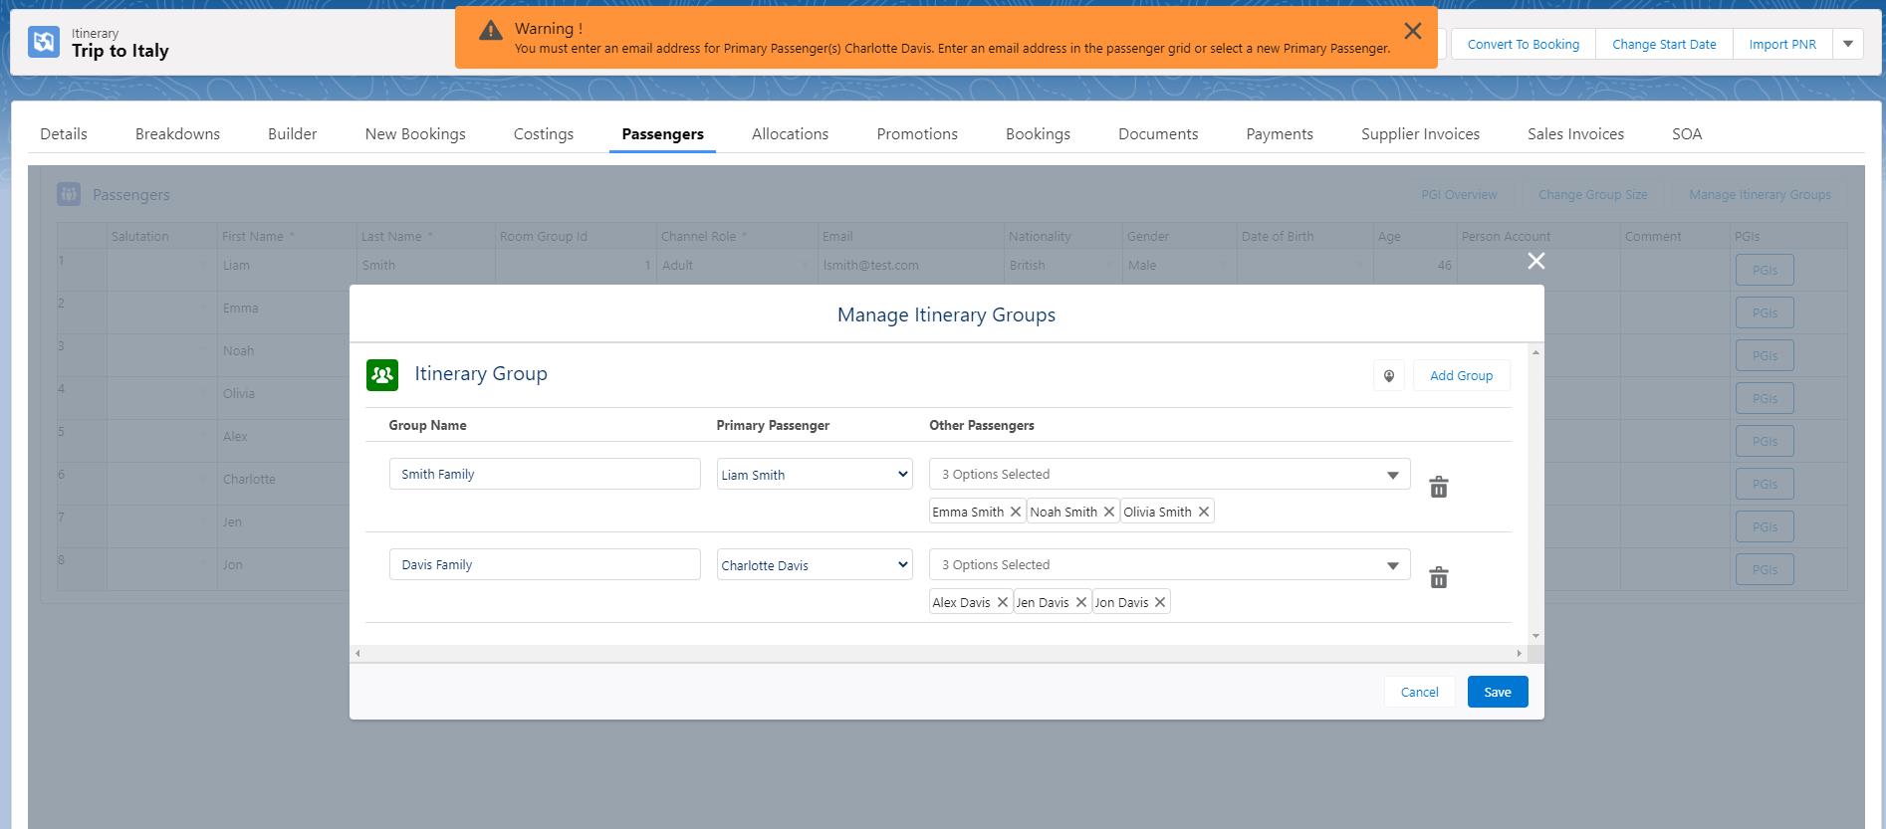Image resolution: width=1886 pixels, height=829 pixels.
Task: Expand Other Passengers multiselect for Davis Family
Action: (1170, 564)
